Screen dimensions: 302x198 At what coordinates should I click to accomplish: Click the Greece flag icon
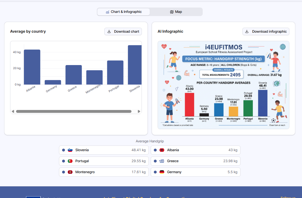162,161
